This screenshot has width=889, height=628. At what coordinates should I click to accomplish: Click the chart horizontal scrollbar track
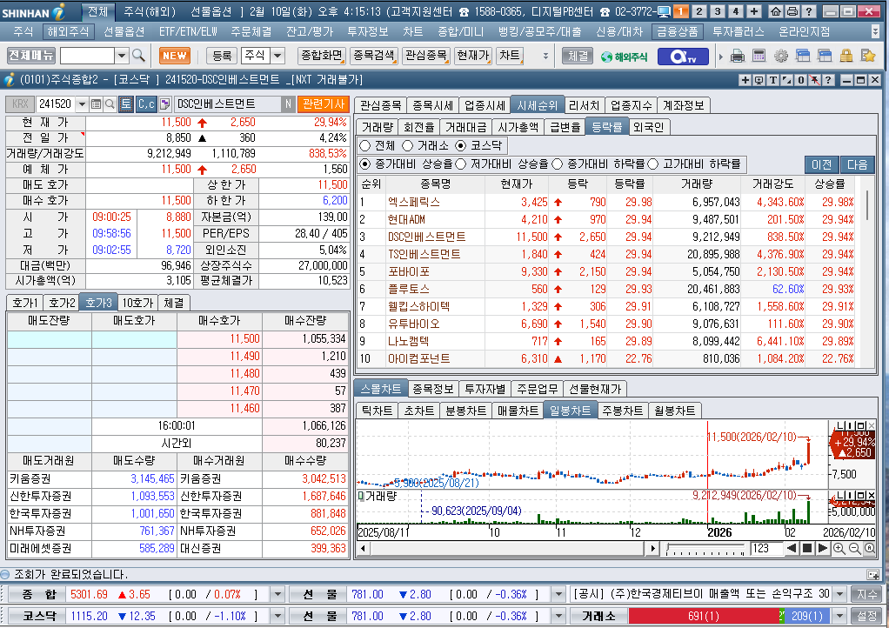click(x=506, y=549)
